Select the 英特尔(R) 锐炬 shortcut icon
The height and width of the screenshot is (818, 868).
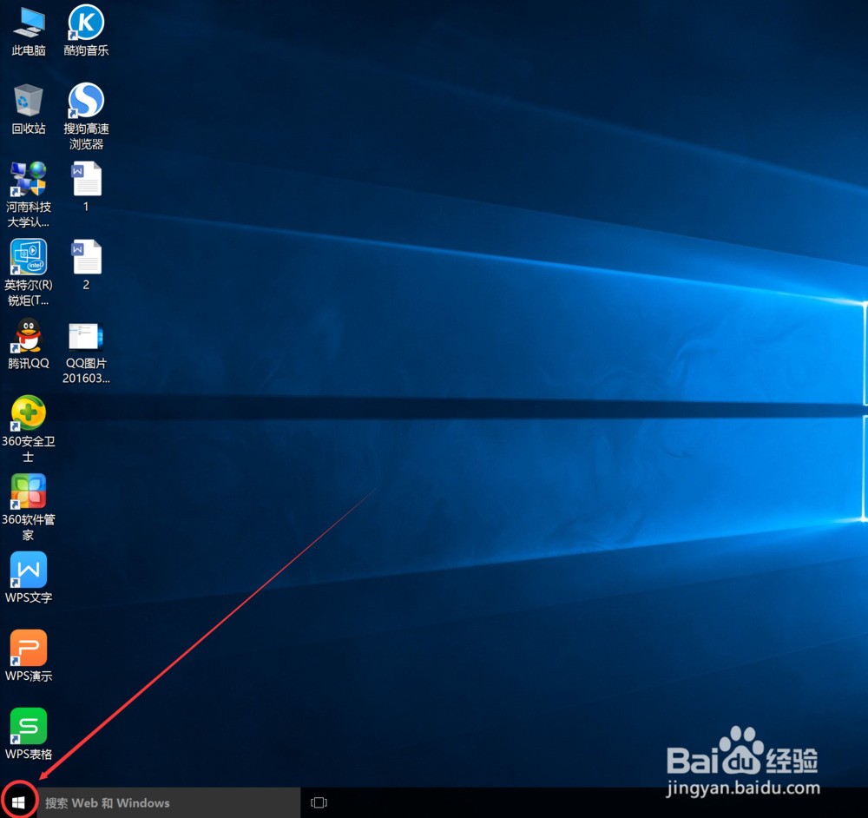click(29, 256)
